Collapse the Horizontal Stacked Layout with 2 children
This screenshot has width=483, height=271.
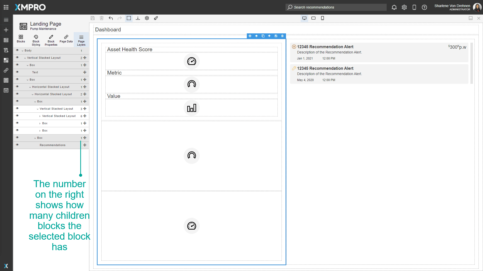33,94
